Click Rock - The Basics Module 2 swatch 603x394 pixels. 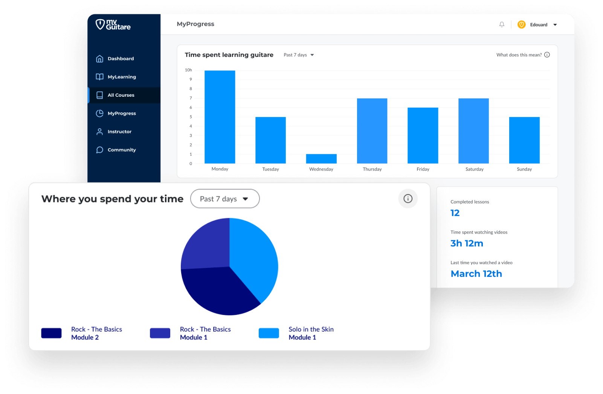51,333
